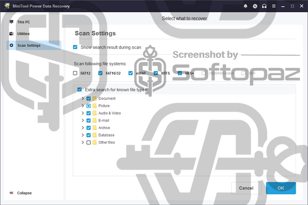Expand the Document tree node
The height and width of the screenshot is (205, 308).
click(83, 98)
